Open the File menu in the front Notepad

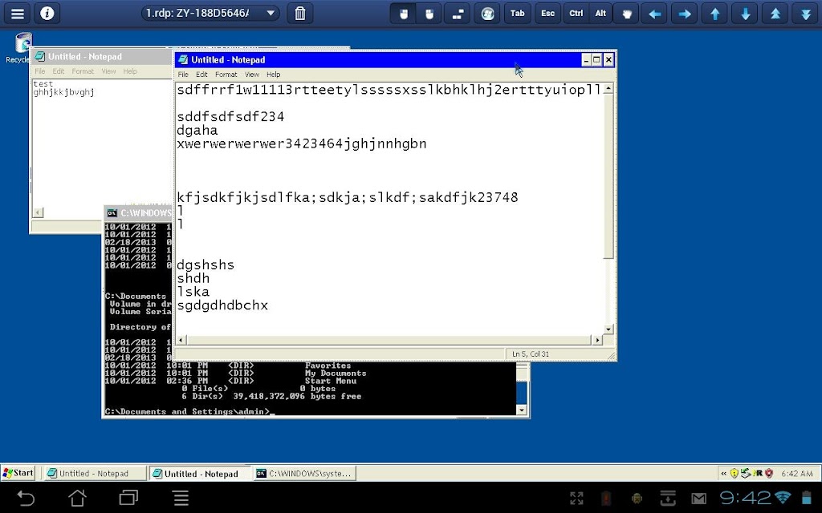pyautogui.click(x=183, y=75)
